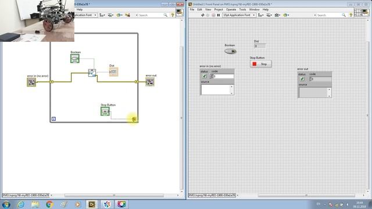Click Run Continuously in Front Panel toolbar
This screenshot has width=372, height=209.
(x=208, y=15)
